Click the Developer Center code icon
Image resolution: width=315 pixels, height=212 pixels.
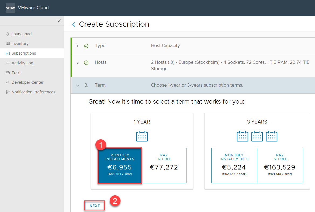click(8, 82)
